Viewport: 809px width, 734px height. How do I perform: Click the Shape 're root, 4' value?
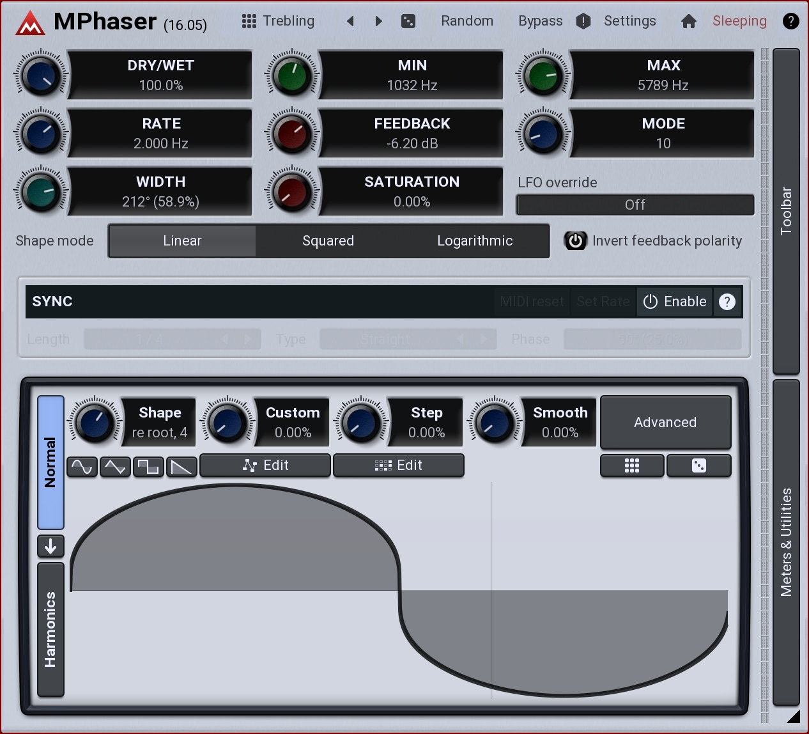pyautogui.click(x=160, y=433)
